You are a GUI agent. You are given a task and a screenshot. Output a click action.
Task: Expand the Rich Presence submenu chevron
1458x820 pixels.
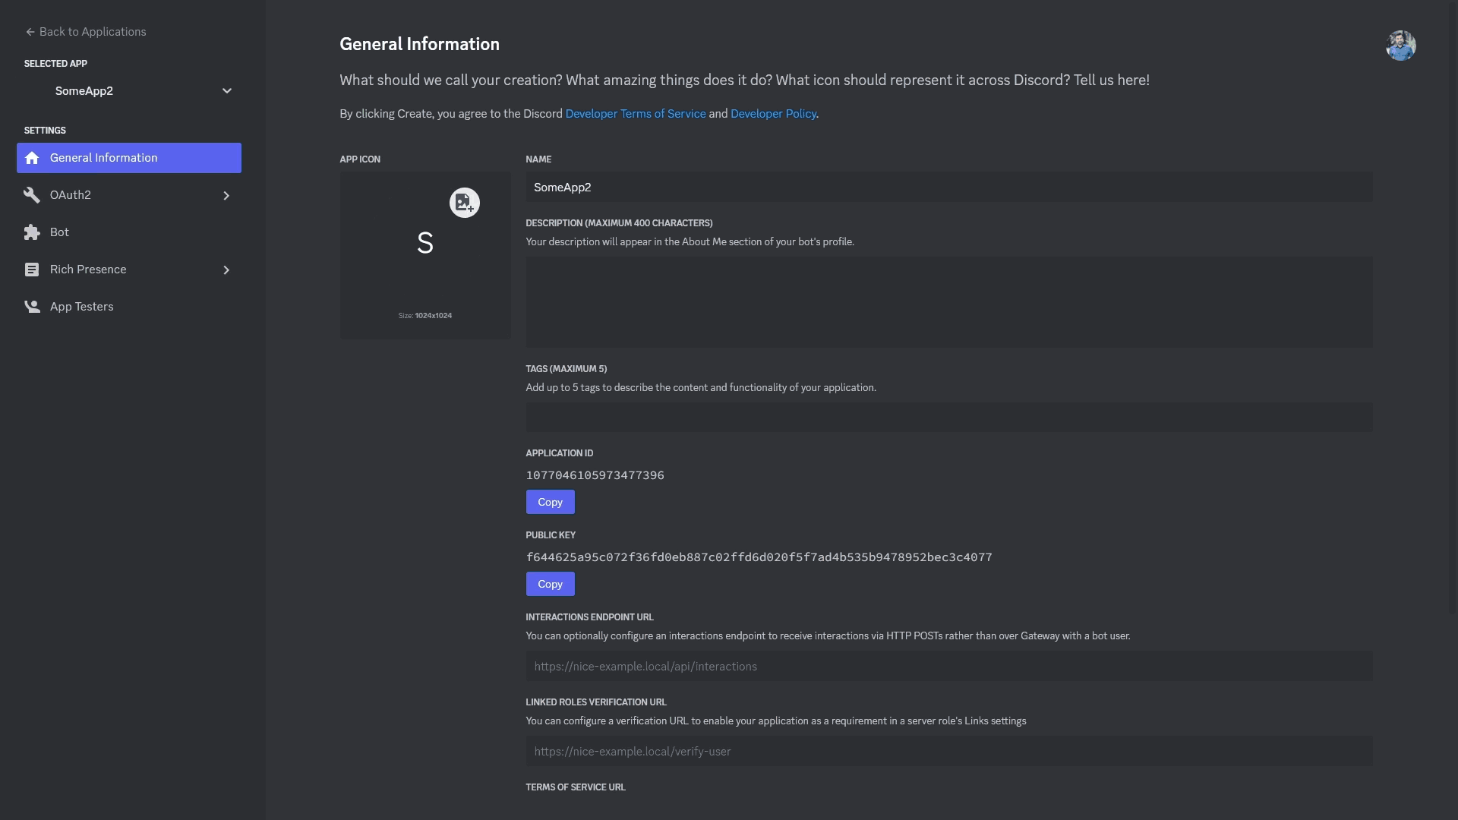[x=226, y=270]
